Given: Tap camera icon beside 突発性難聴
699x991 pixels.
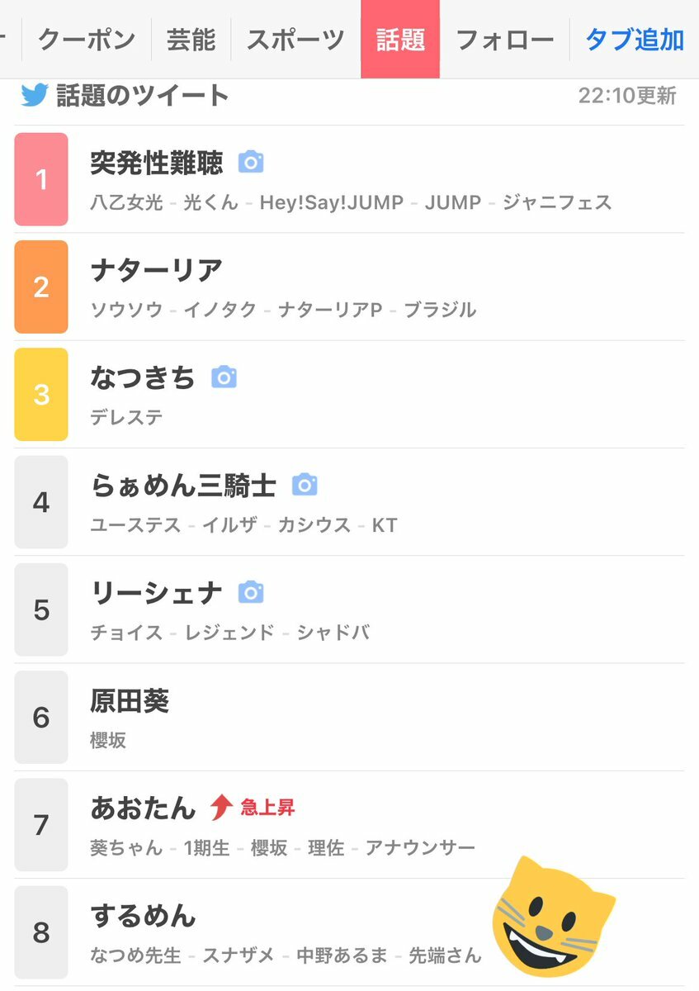Looking at the screenshot, I should (251, 162).
